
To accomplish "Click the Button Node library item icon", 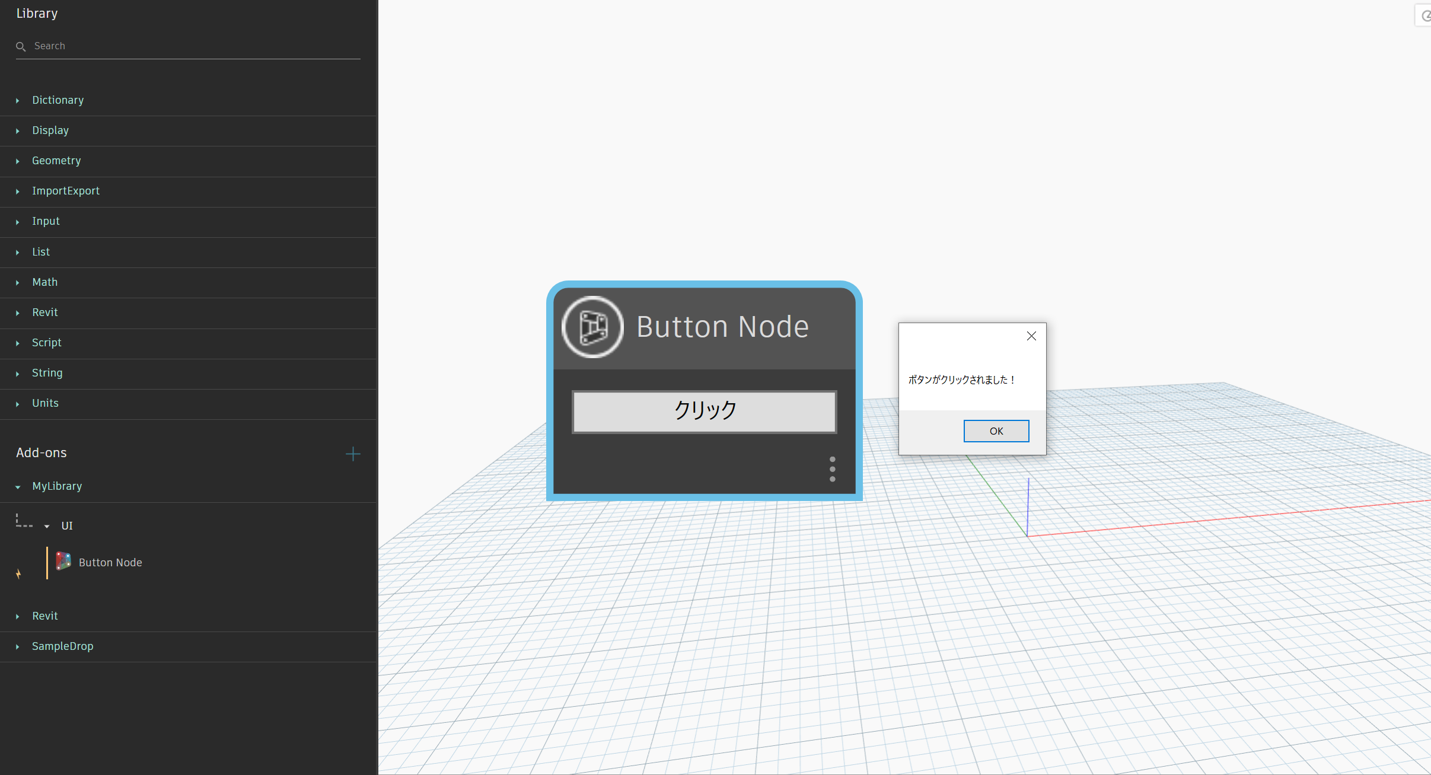I will (63, 561).
